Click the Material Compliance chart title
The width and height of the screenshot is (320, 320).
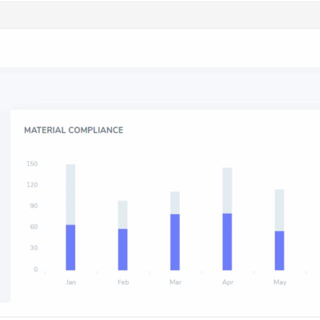[x=73, y=130]
